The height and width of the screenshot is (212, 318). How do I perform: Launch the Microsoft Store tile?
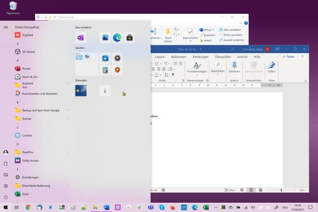tap(129, 38)
